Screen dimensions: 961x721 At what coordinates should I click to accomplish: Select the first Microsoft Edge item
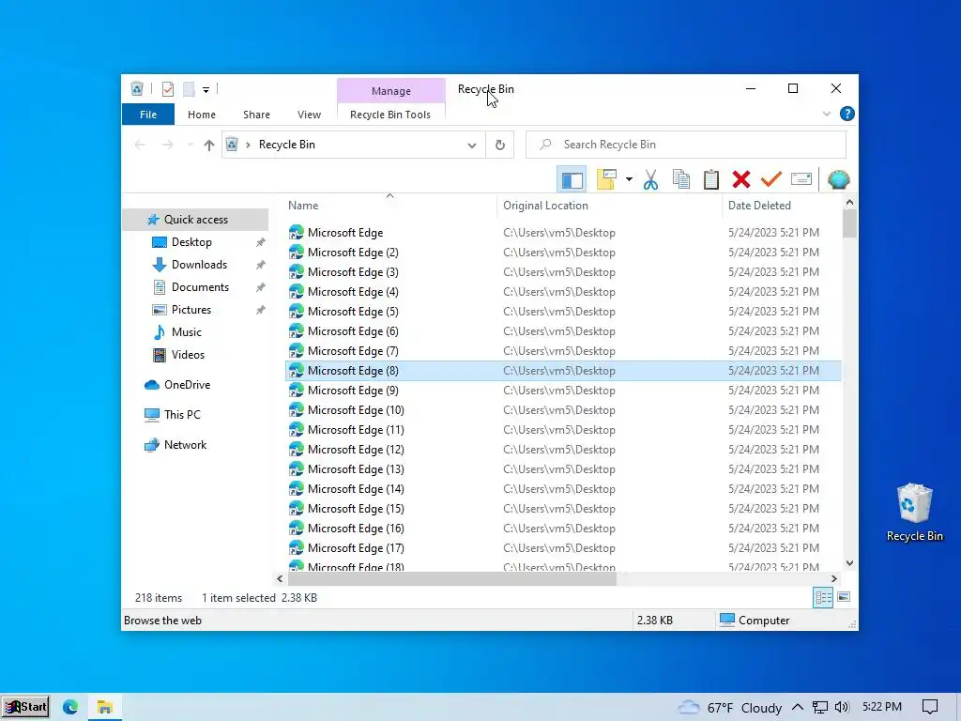pyautogui.click(x=345, y=233)
